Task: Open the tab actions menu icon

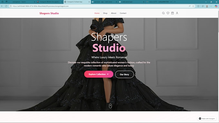Action: (6, 2)
